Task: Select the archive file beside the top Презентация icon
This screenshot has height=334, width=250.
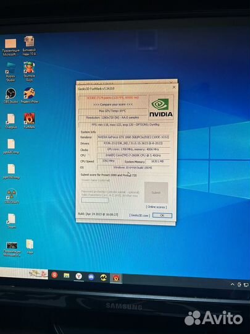Action: (x=30, y=46)
